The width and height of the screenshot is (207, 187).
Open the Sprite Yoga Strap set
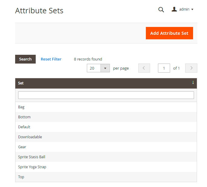coord(32,167)
